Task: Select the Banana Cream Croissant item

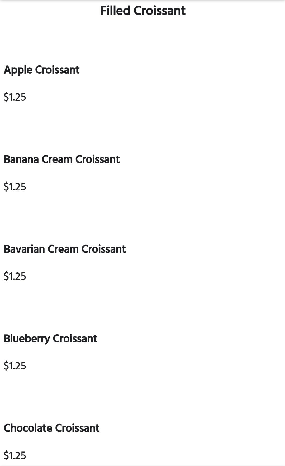Action: click(61, 159)
